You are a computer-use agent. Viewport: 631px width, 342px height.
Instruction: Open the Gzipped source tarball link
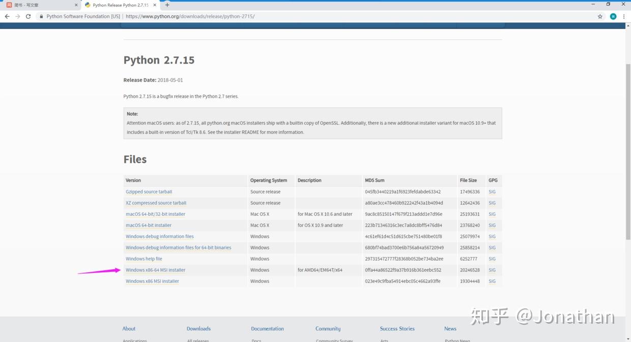pos(149,191)
